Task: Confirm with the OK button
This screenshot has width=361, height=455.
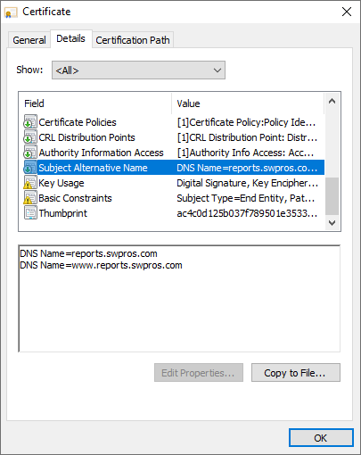Action: pyautogui.click(x=321, y=438)
